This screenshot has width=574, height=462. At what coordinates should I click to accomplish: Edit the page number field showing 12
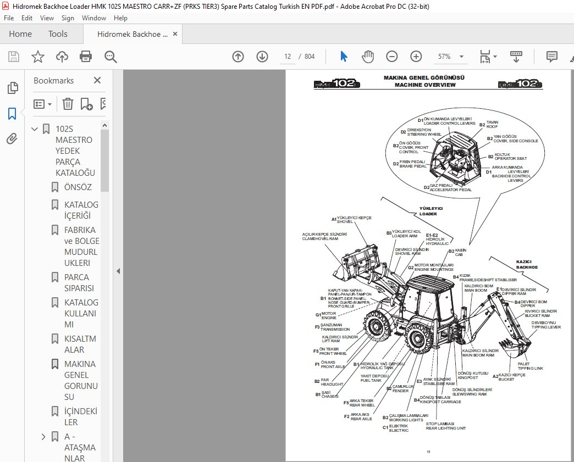coord(288,57)
